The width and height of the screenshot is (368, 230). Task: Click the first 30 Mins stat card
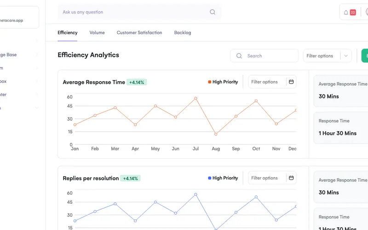pyautogui.click(x=341, y=91)
